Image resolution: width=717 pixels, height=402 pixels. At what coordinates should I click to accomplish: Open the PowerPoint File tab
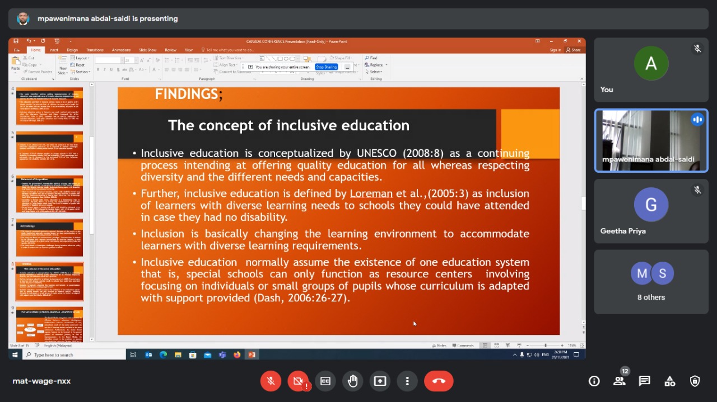[17, 50]
